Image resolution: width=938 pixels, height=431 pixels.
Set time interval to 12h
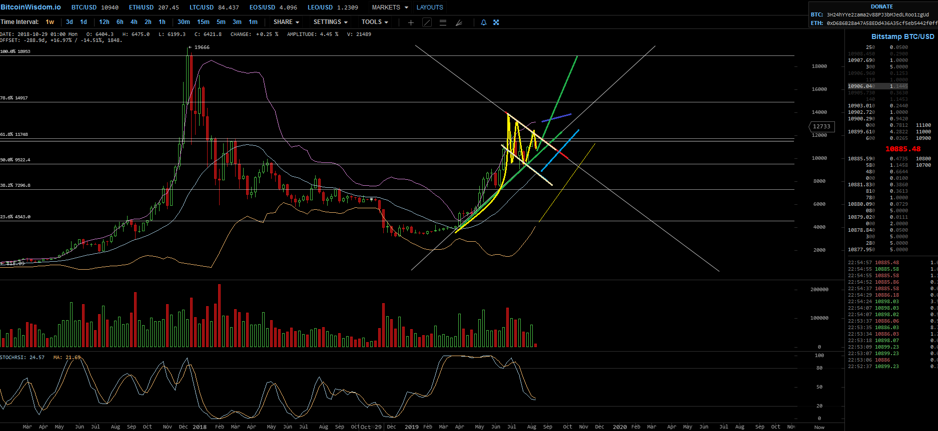pos(104,22)
